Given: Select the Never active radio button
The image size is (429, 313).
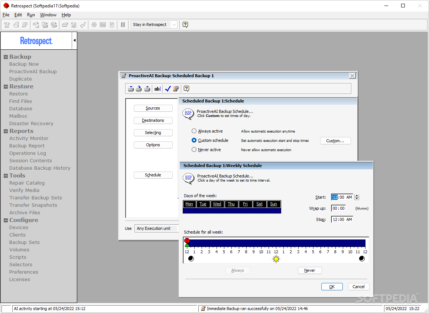Looking at the screenshot, I should [x=194, y=150].
